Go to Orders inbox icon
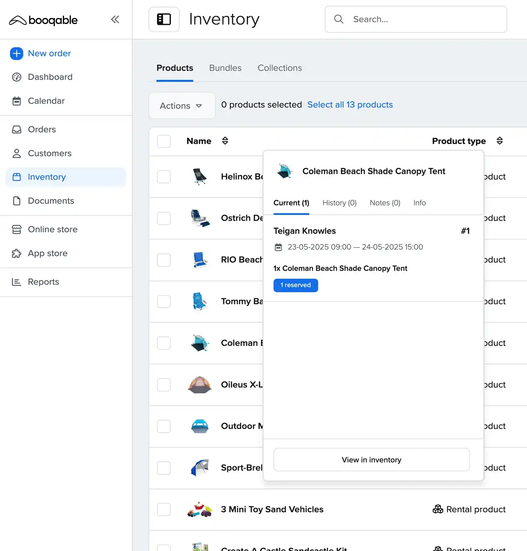The width and height of the screenshot is (527, 551). tap(16, 129)
